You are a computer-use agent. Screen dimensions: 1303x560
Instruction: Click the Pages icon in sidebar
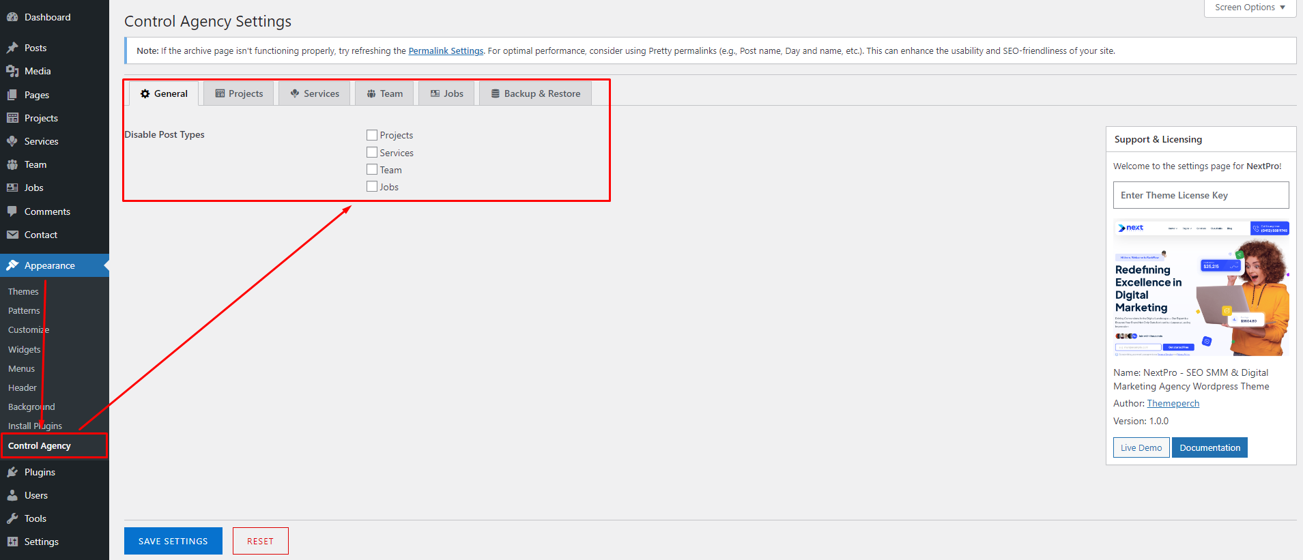pyautogui.click(x=12, y=95)
